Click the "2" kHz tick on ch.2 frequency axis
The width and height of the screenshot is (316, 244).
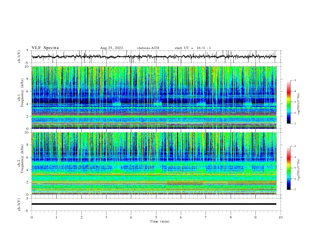pos(28,182)
